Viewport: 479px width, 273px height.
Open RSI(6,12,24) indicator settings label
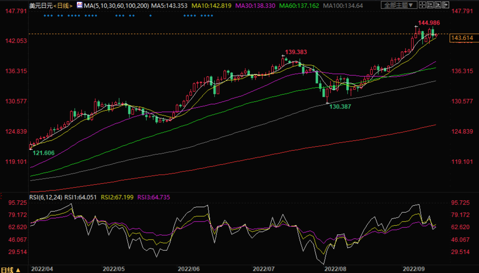46,197
